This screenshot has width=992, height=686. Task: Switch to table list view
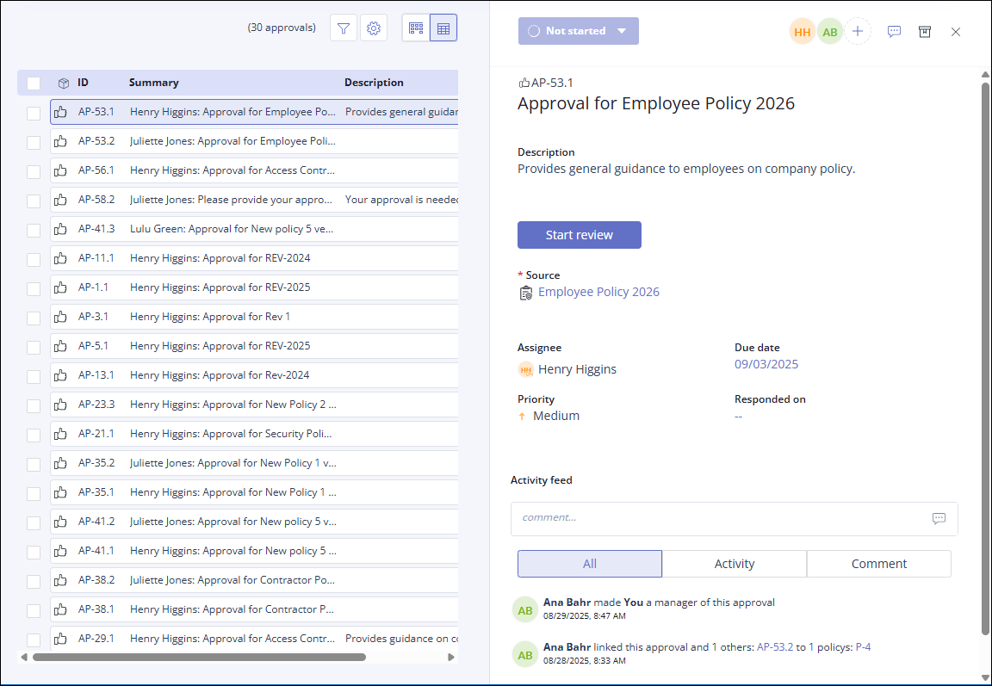pyautogui.click(x=443, y=28)
